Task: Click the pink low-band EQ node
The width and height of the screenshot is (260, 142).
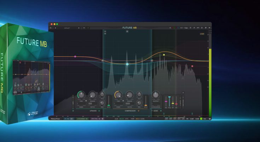Action: pos(75,56)
